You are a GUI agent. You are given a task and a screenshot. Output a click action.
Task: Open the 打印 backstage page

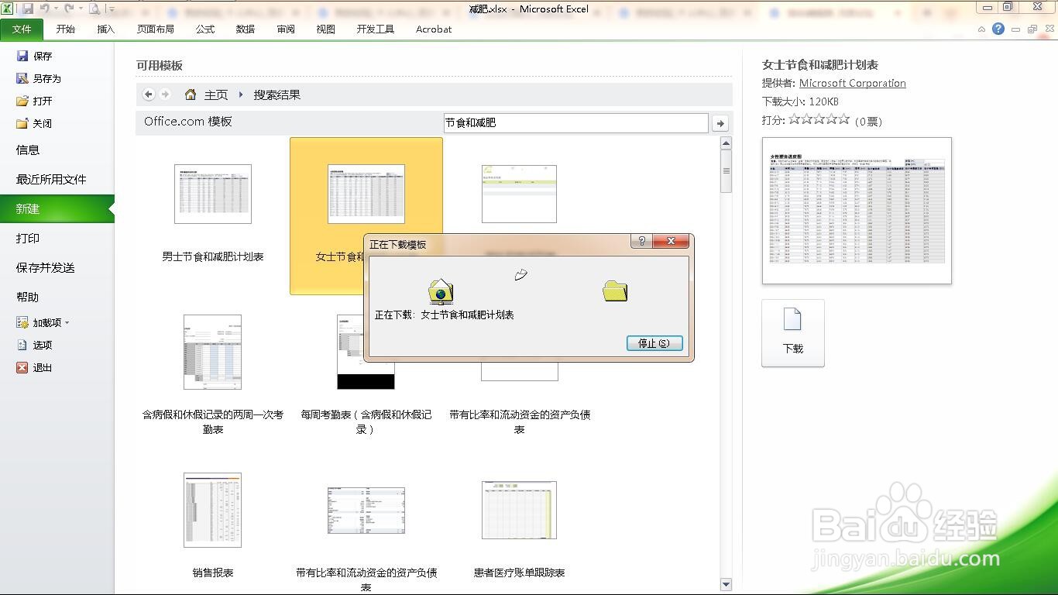(28, 238)
